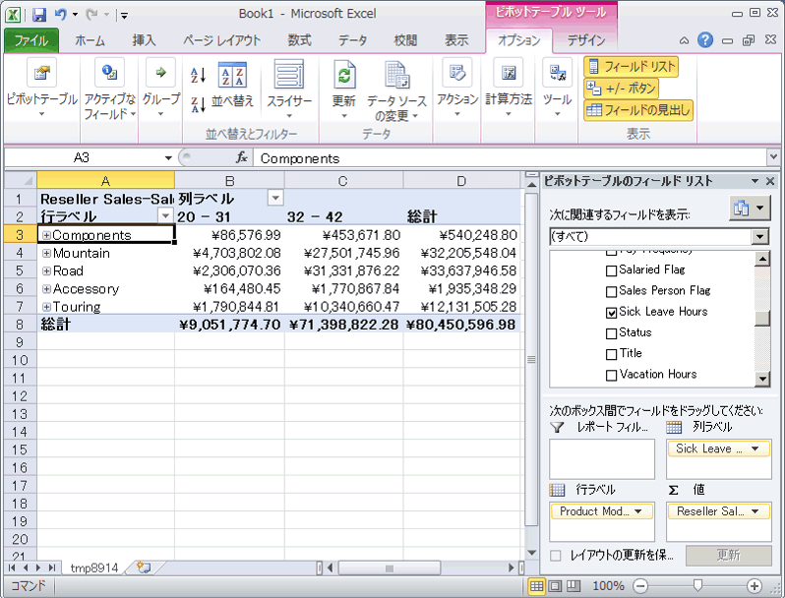Expand the Mountain row
785x598 pixels.
point(46,253)
